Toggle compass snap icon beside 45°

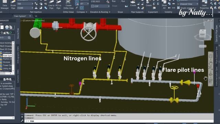(x=77, y=4)
